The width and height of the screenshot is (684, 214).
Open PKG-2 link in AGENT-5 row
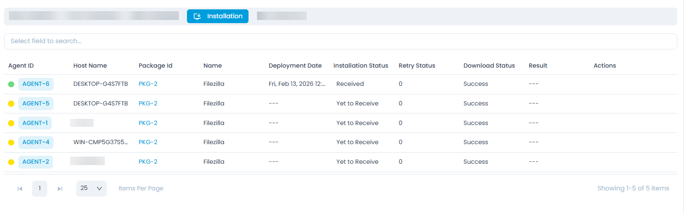148,104
